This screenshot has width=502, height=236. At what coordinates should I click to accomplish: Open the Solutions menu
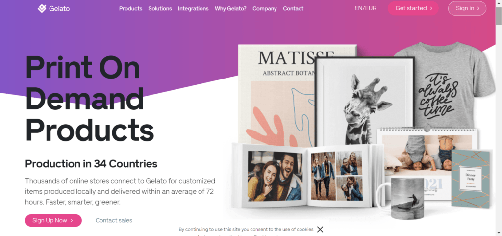(160, 9)
